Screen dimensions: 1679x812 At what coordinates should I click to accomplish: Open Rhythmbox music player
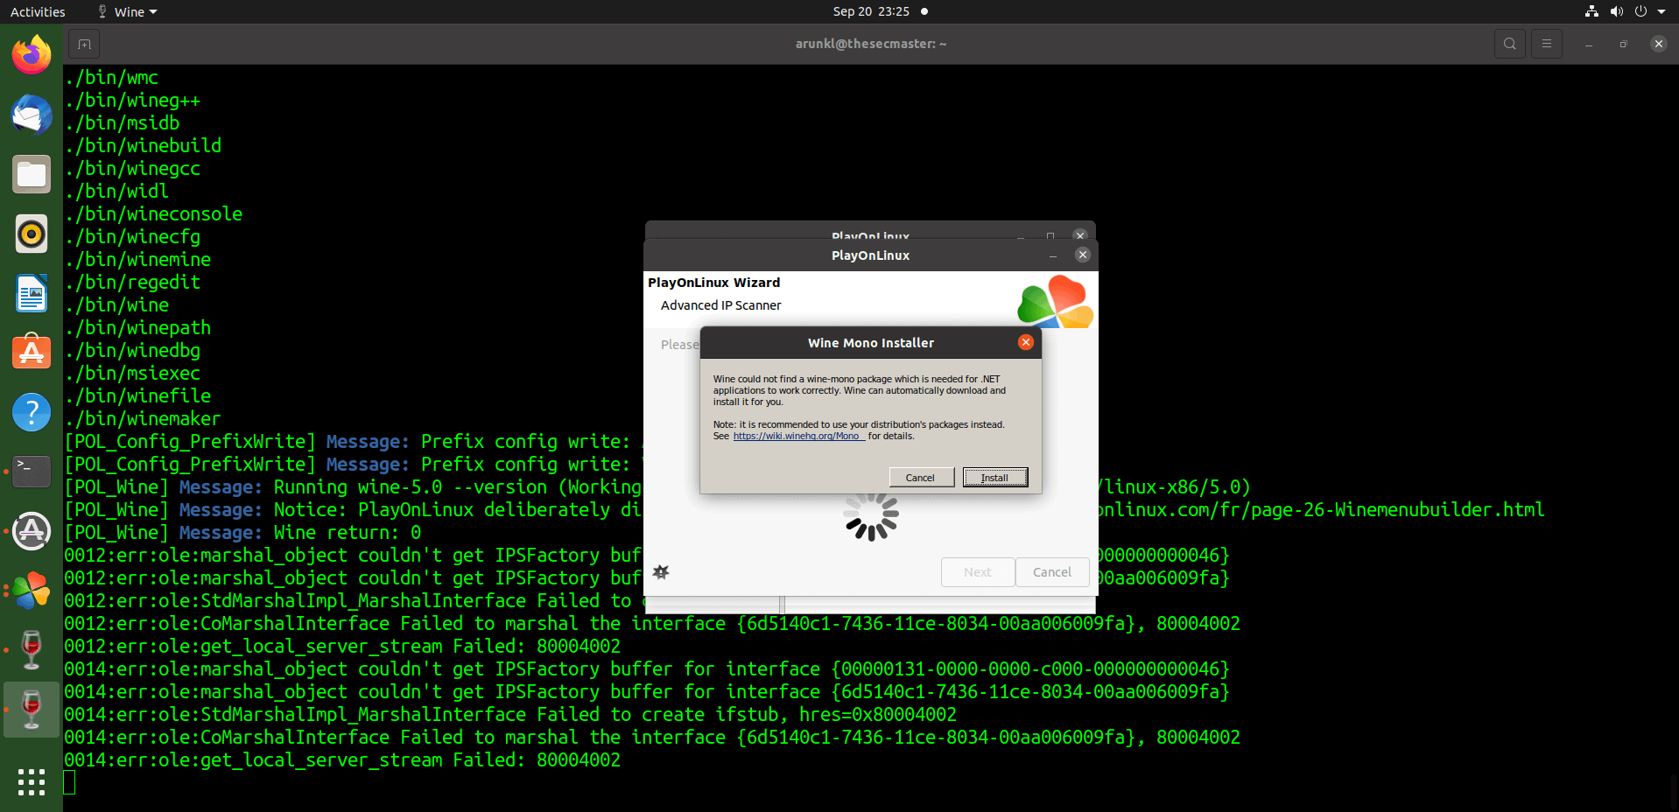point(32,234)
